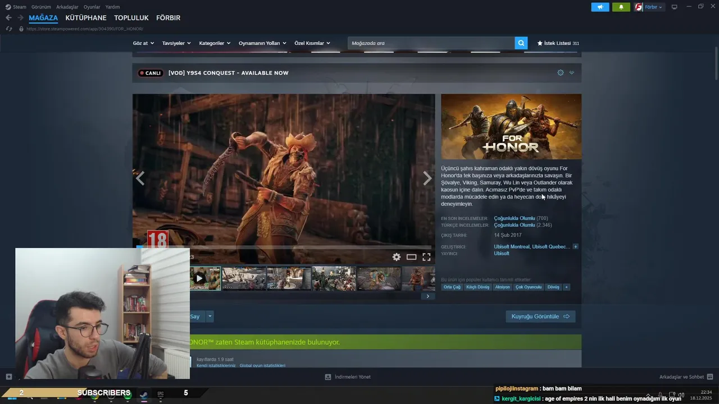Open the green notifications bell
This screenshot has height=404, width=719.
point(621,7)
